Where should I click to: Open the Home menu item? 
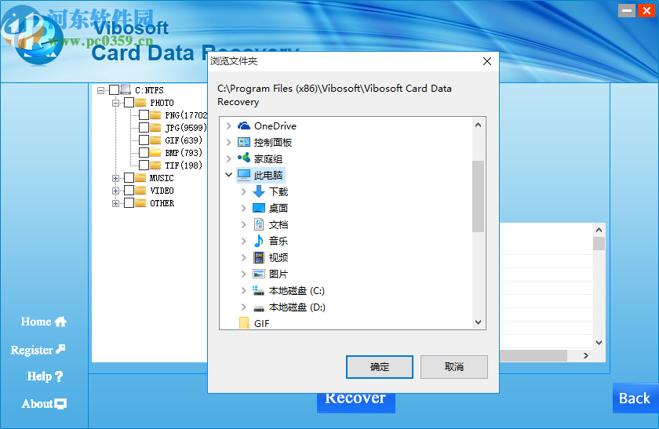[44, 322]
